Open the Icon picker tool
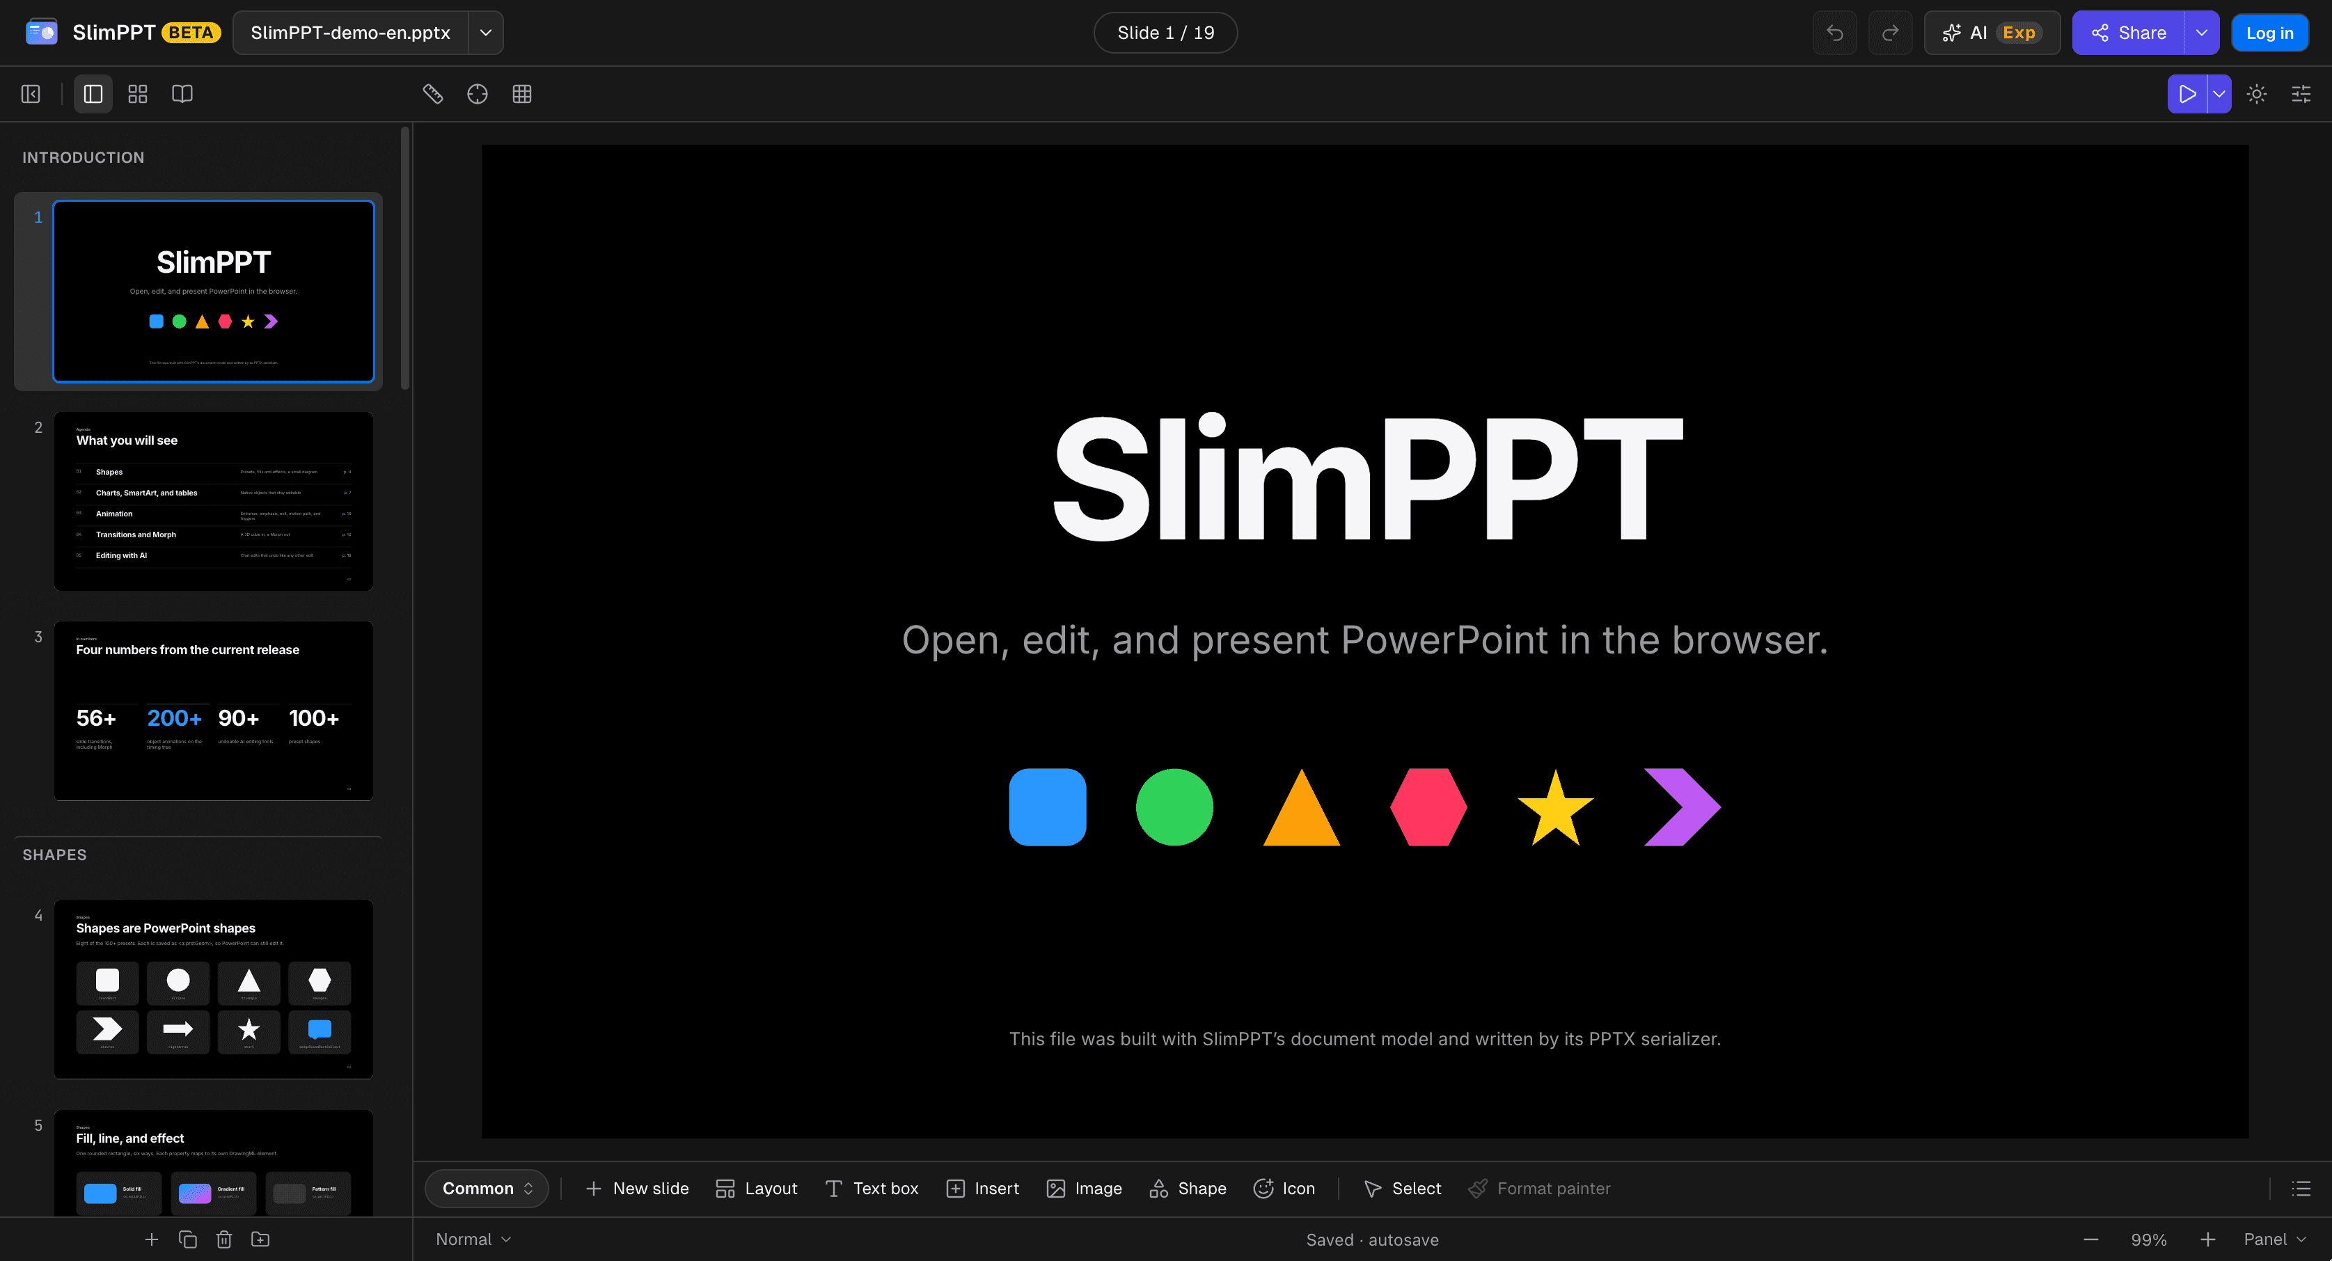 click(x=1284, y=1189)
